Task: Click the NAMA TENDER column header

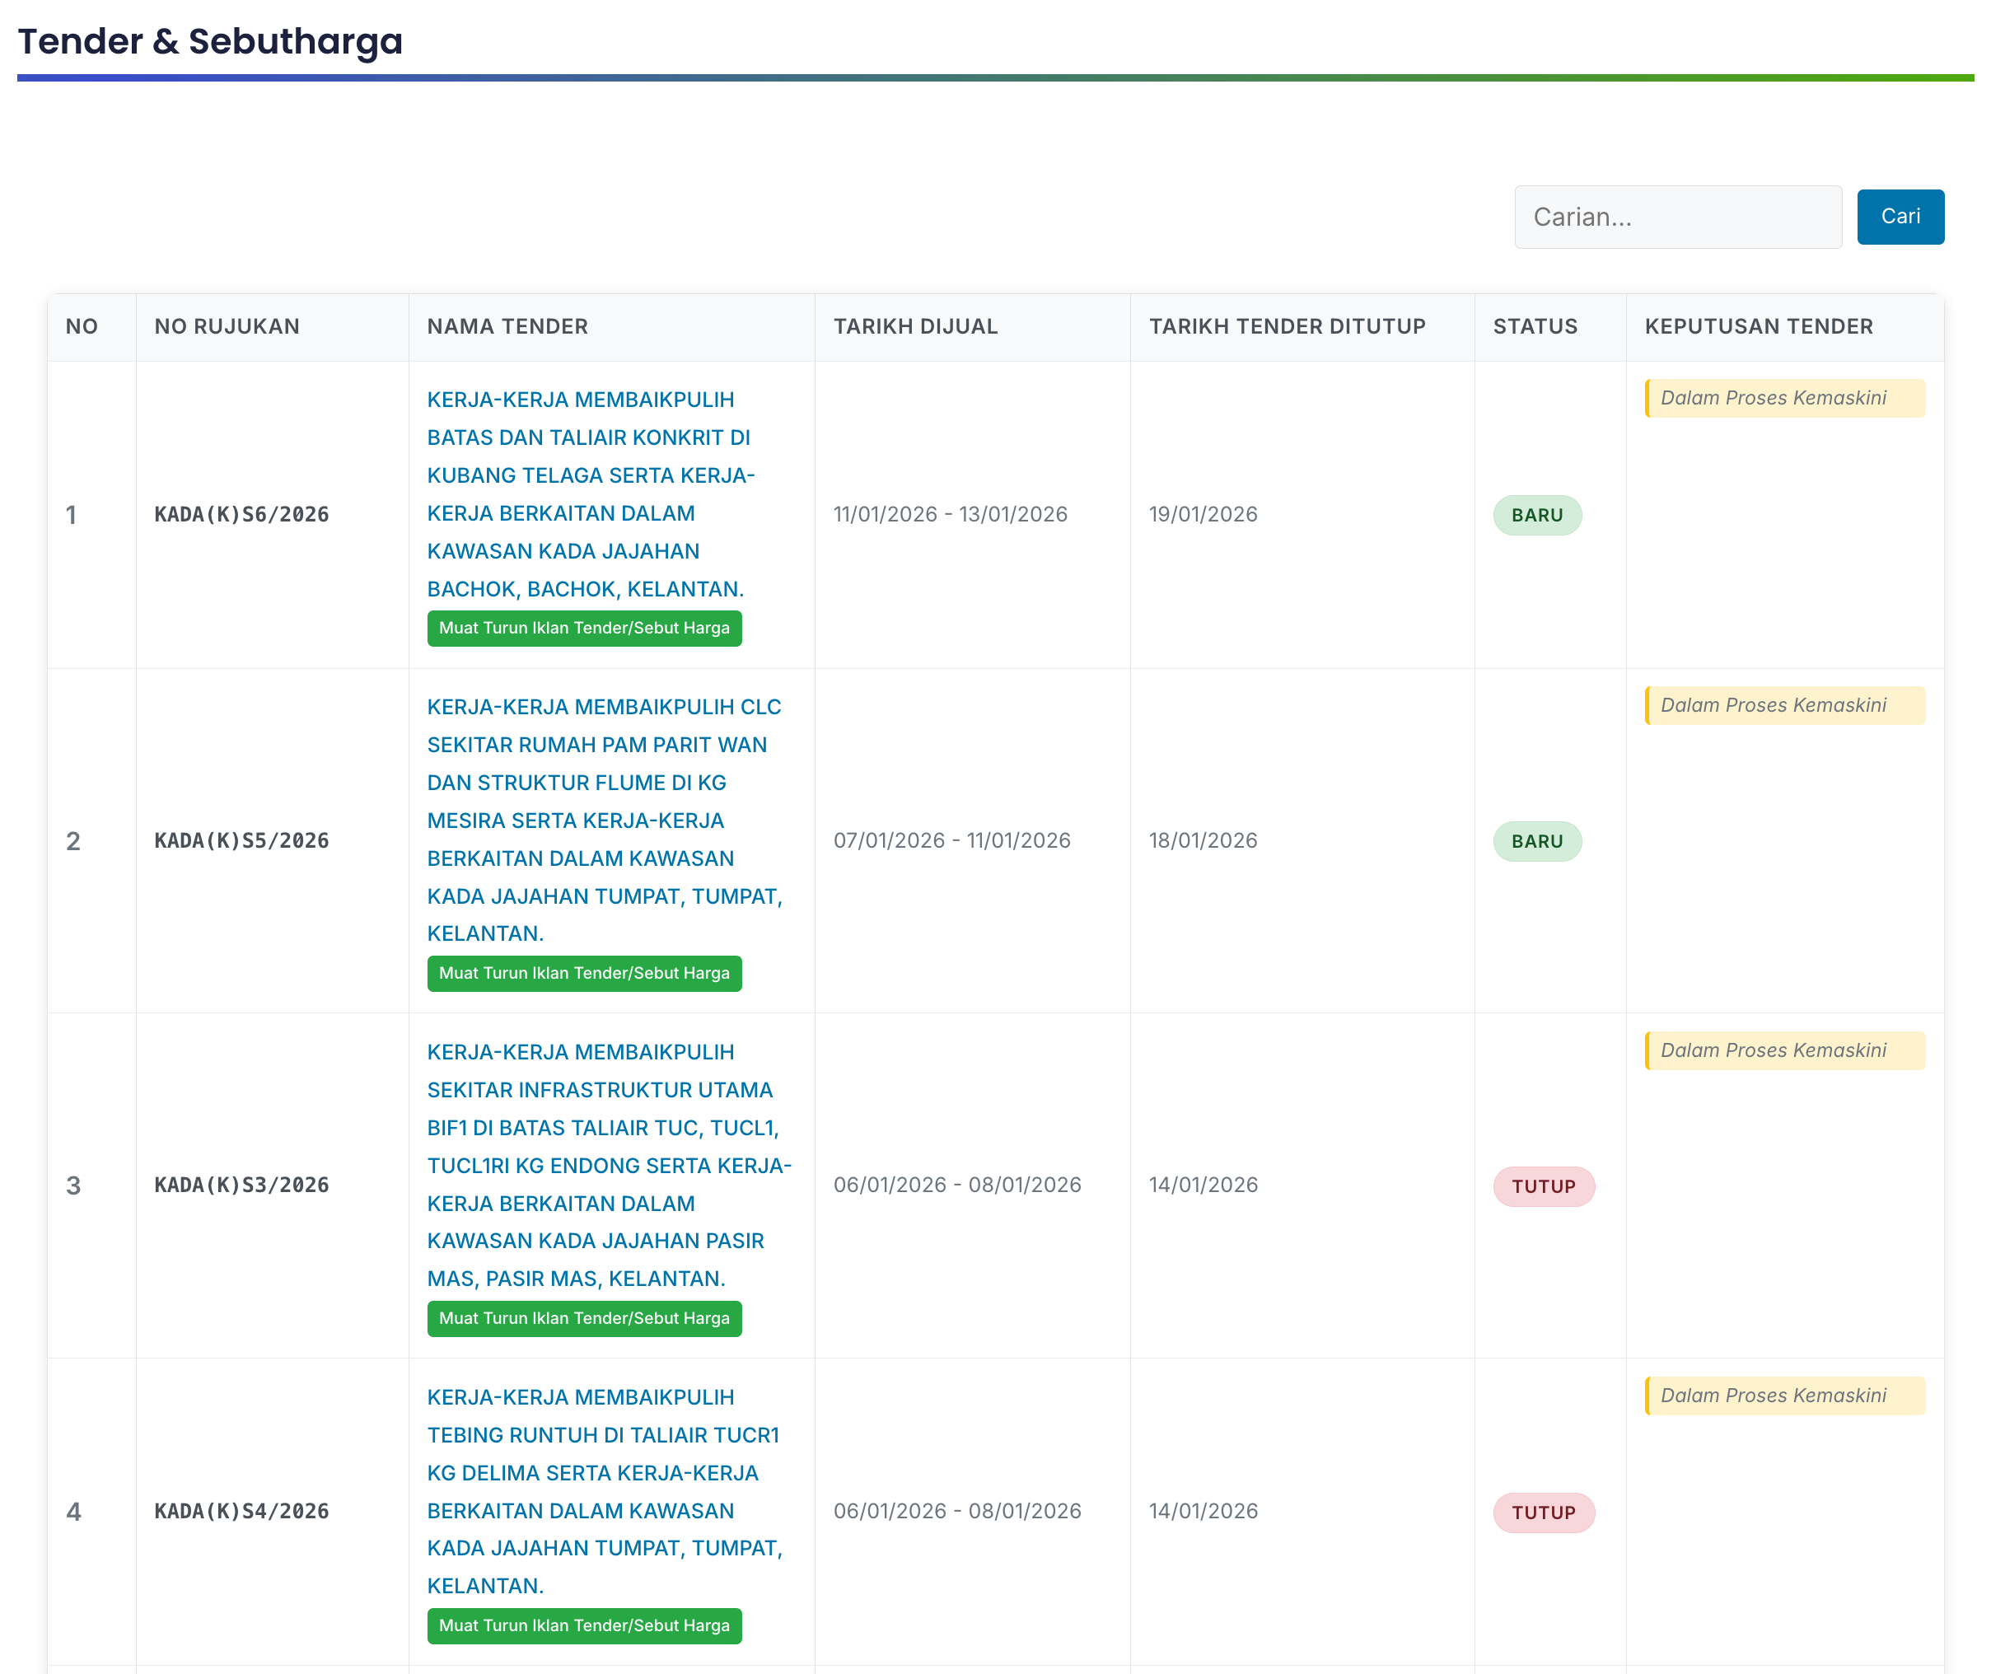Action: (x=507, y=326)
